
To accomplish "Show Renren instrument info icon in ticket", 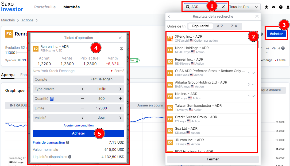I will click(121, 49).
